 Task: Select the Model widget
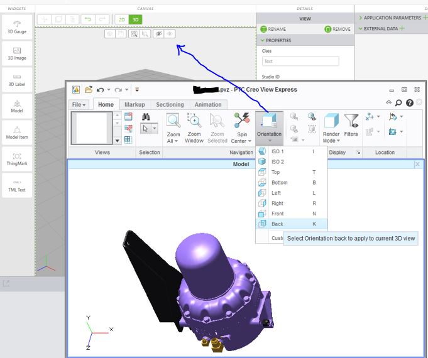click(17, 106)
